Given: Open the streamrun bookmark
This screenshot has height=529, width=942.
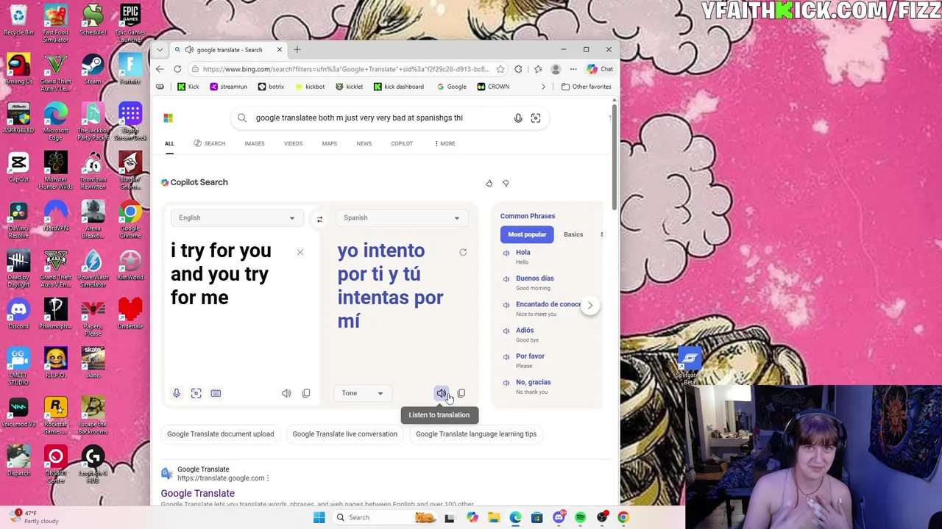Looking at the screenshot, I should point(228,87).
